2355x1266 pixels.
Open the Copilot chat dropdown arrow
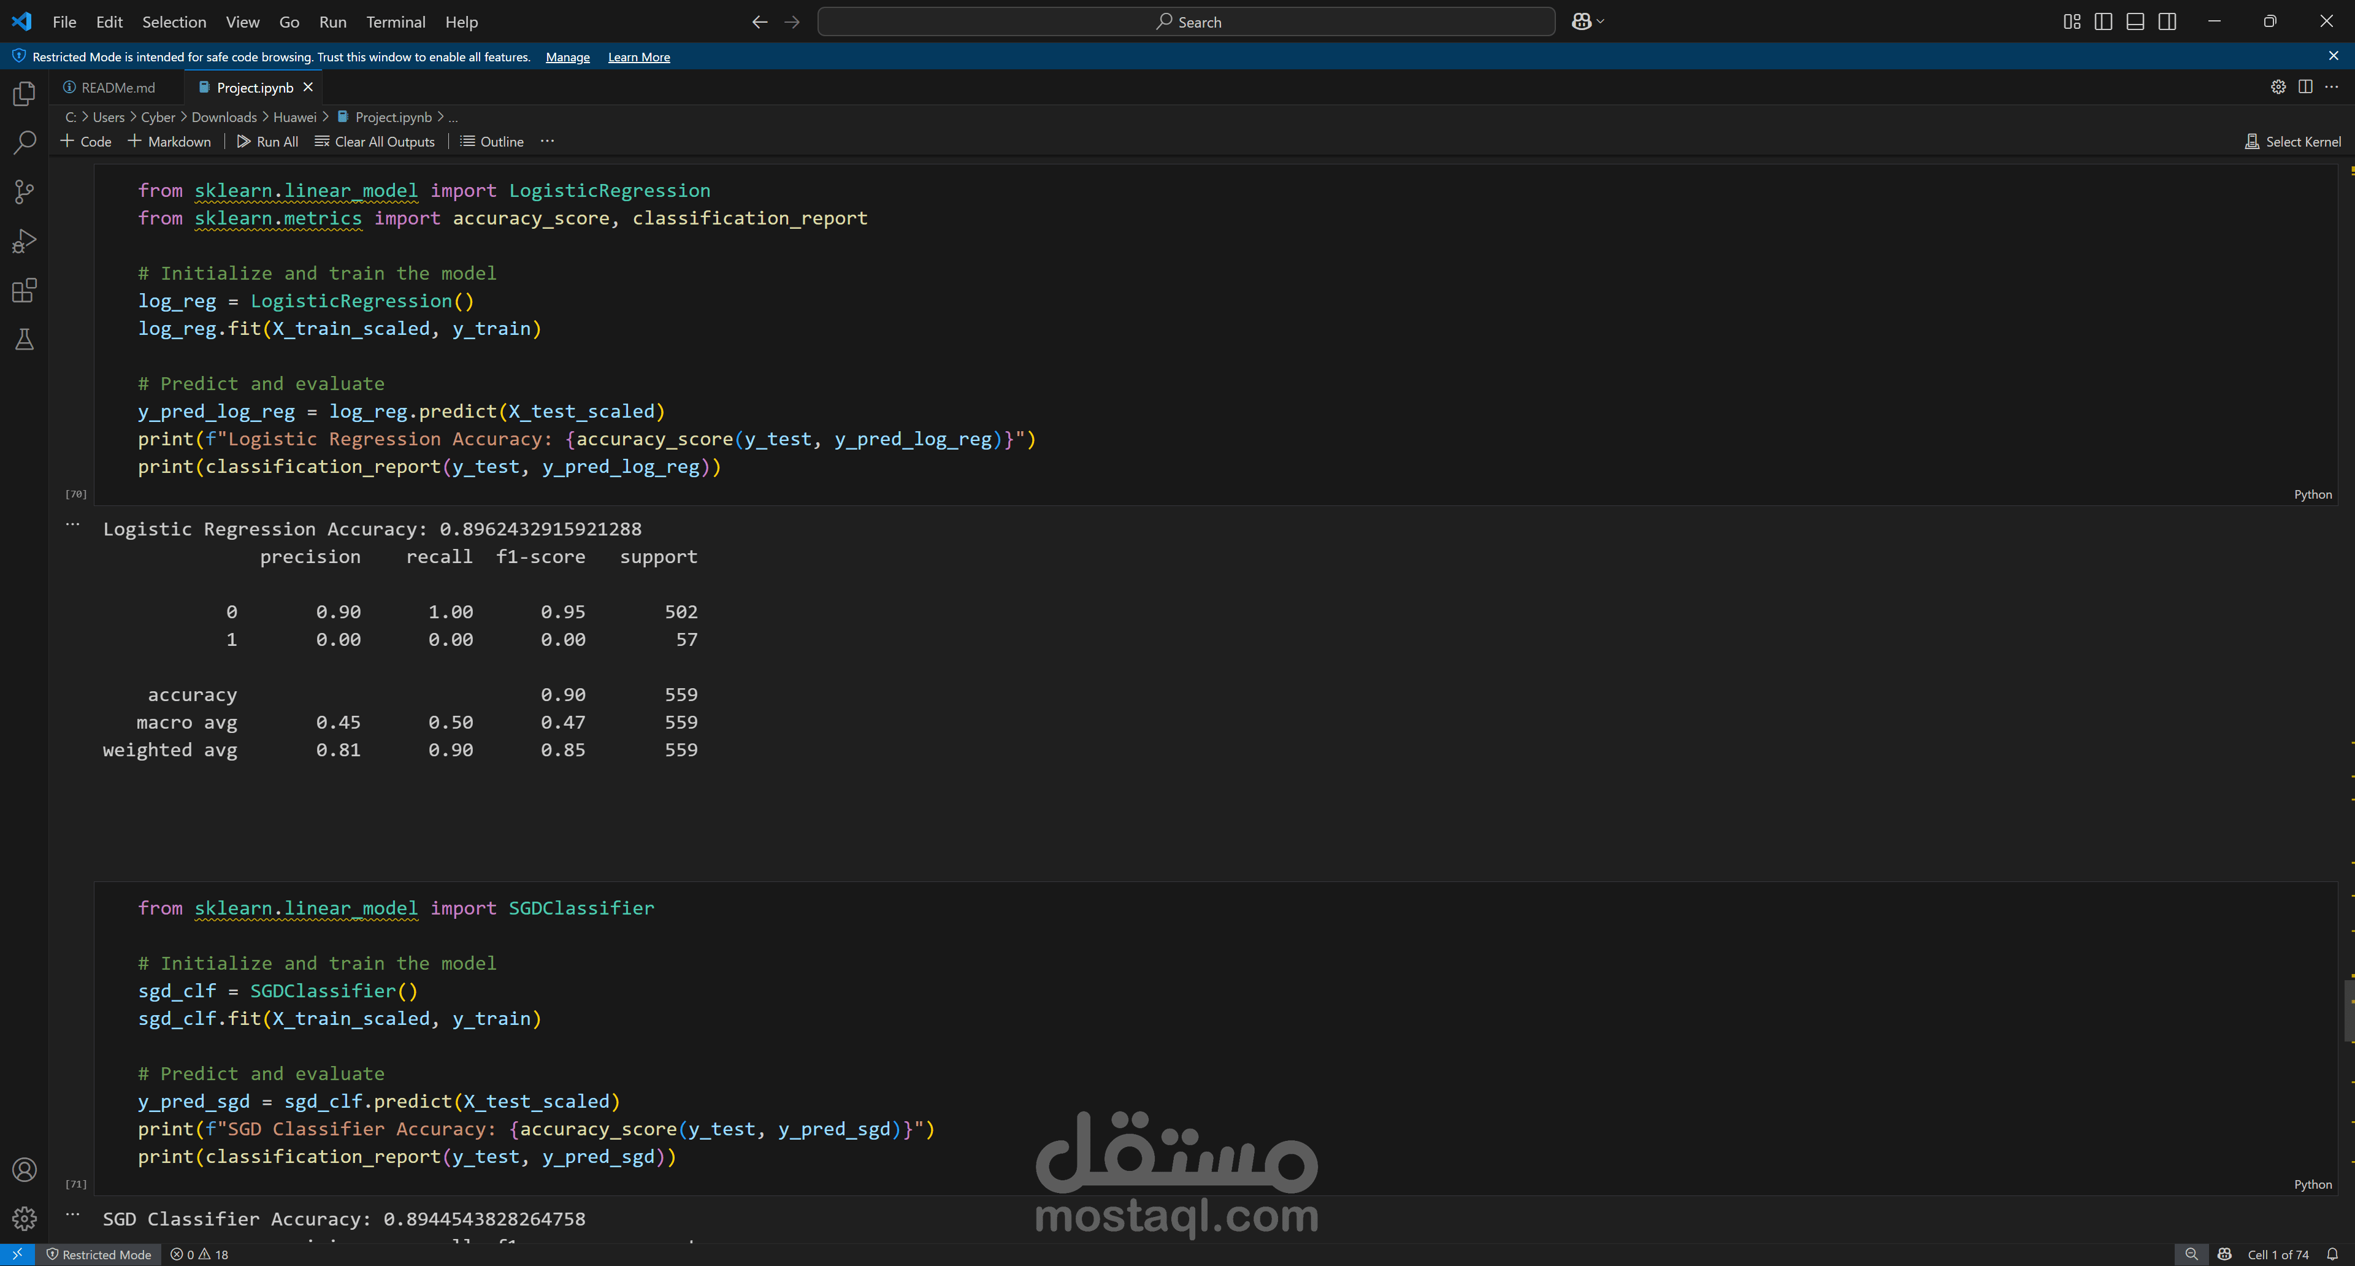tap(1600, 22)
